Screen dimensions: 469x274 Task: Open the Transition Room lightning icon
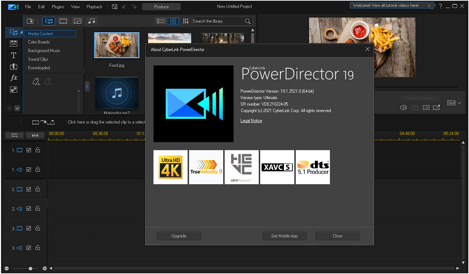13,67
